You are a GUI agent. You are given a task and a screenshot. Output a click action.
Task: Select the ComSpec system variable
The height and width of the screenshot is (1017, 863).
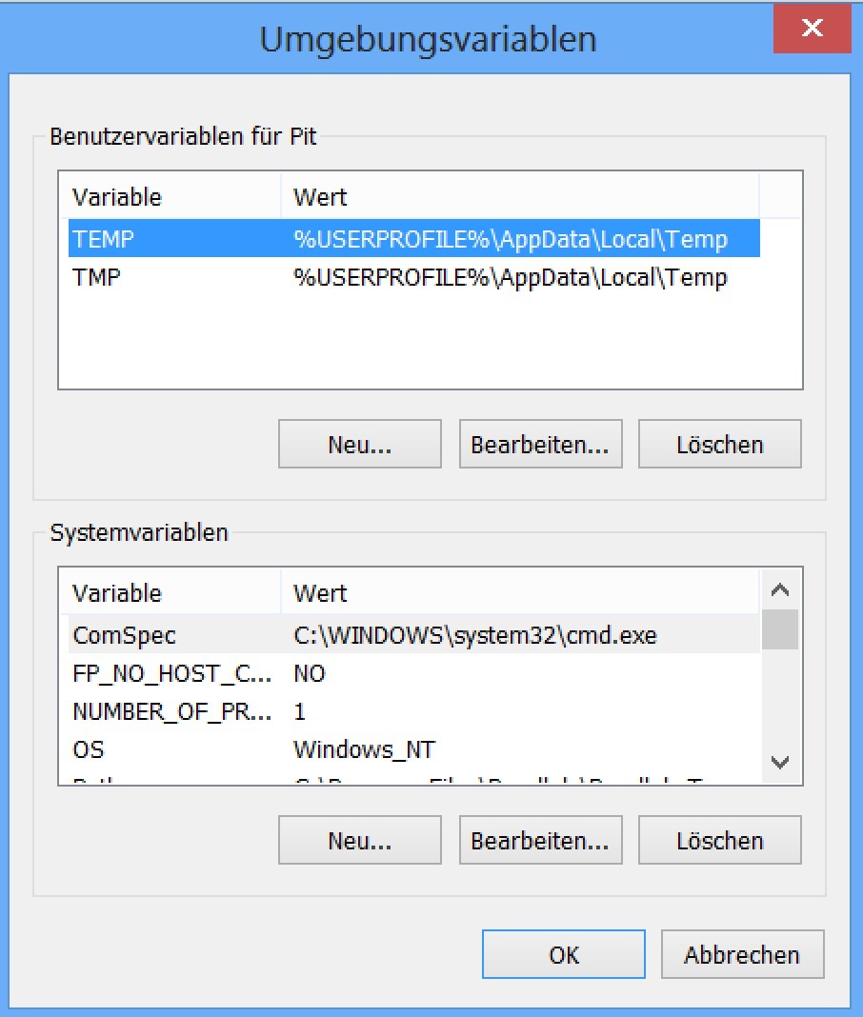(414, 634)
